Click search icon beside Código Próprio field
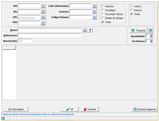Image resolution: width=159 pixels, height=121 pixels. tap(94, 17)
